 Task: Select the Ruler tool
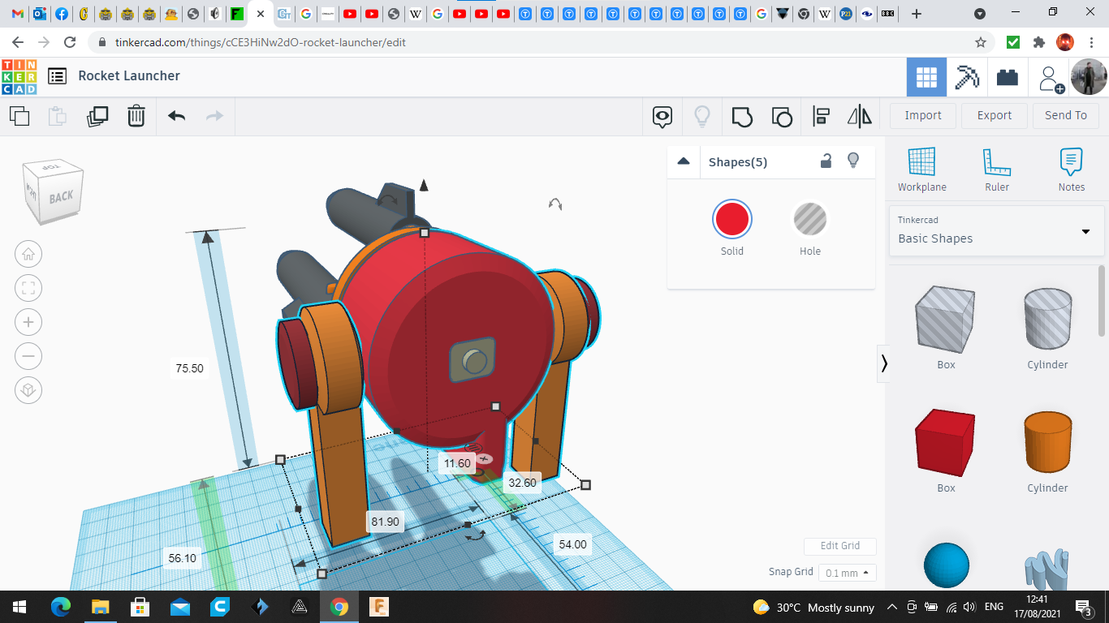coord(996,170)
